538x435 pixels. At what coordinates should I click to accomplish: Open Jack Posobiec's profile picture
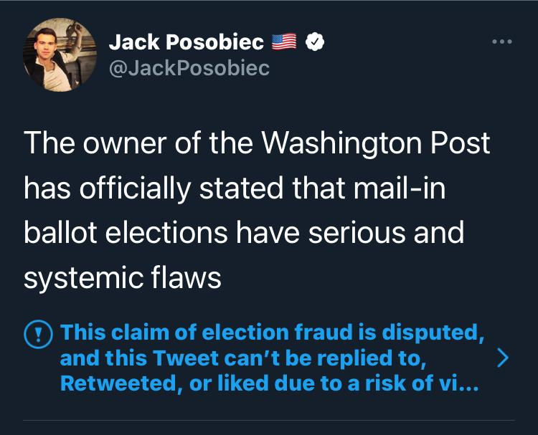point(60,55)
